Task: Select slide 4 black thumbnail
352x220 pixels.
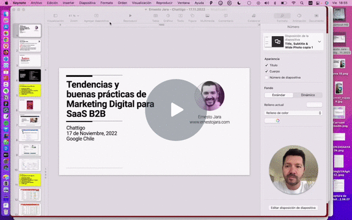Action: pyautogui.click(x=30, y=75)
